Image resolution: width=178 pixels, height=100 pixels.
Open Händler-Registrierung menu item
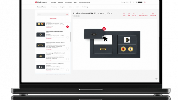[x=85, y=2]
